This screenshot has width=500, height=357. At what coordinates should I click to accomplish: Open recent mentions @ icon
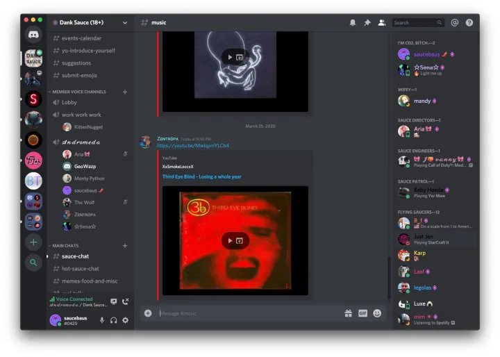tap(455, 23)
